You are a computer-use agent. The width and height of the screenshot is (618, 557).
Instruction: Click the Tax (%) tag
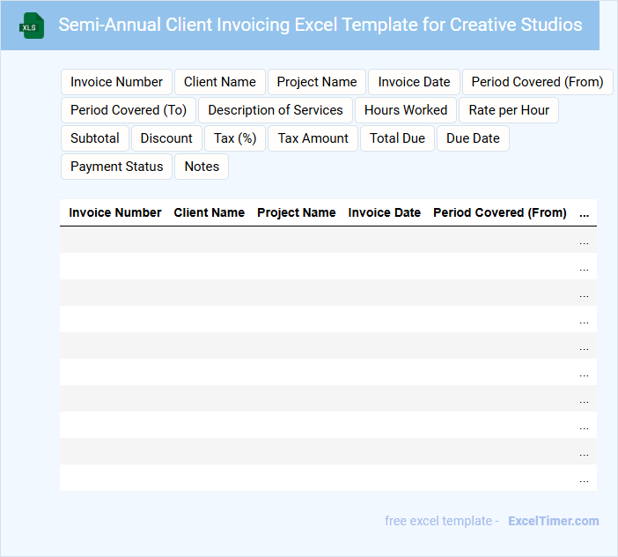point(235,138)
